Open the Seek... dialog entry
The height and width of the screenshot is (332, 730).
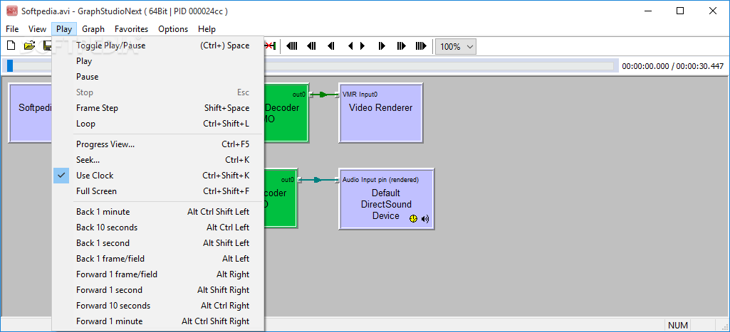[x=158, y=160]
